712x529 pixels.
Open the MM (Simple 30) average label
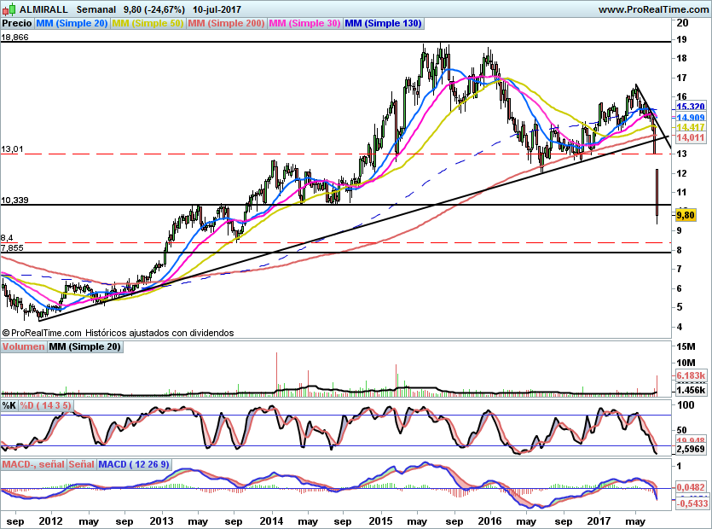click(x=304, y=24)
